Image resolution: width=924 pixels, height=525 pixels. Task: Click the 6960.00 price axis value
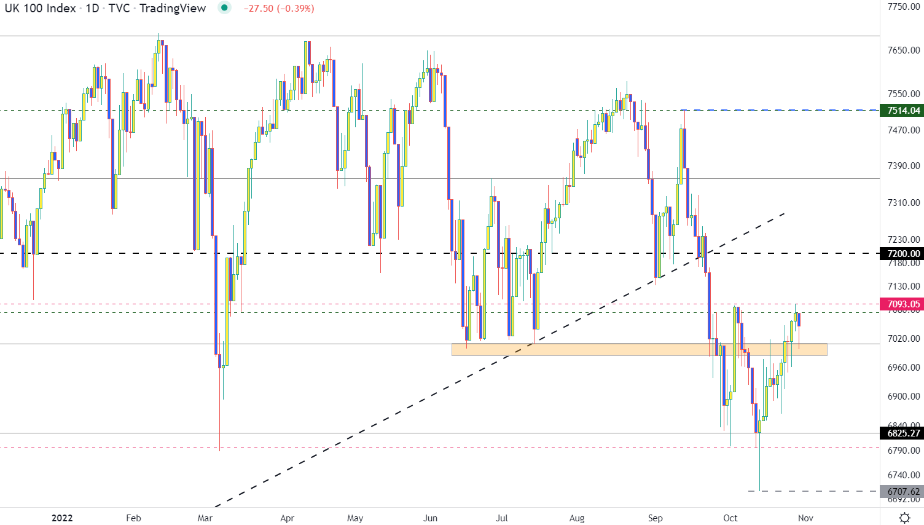coord(904,367)
